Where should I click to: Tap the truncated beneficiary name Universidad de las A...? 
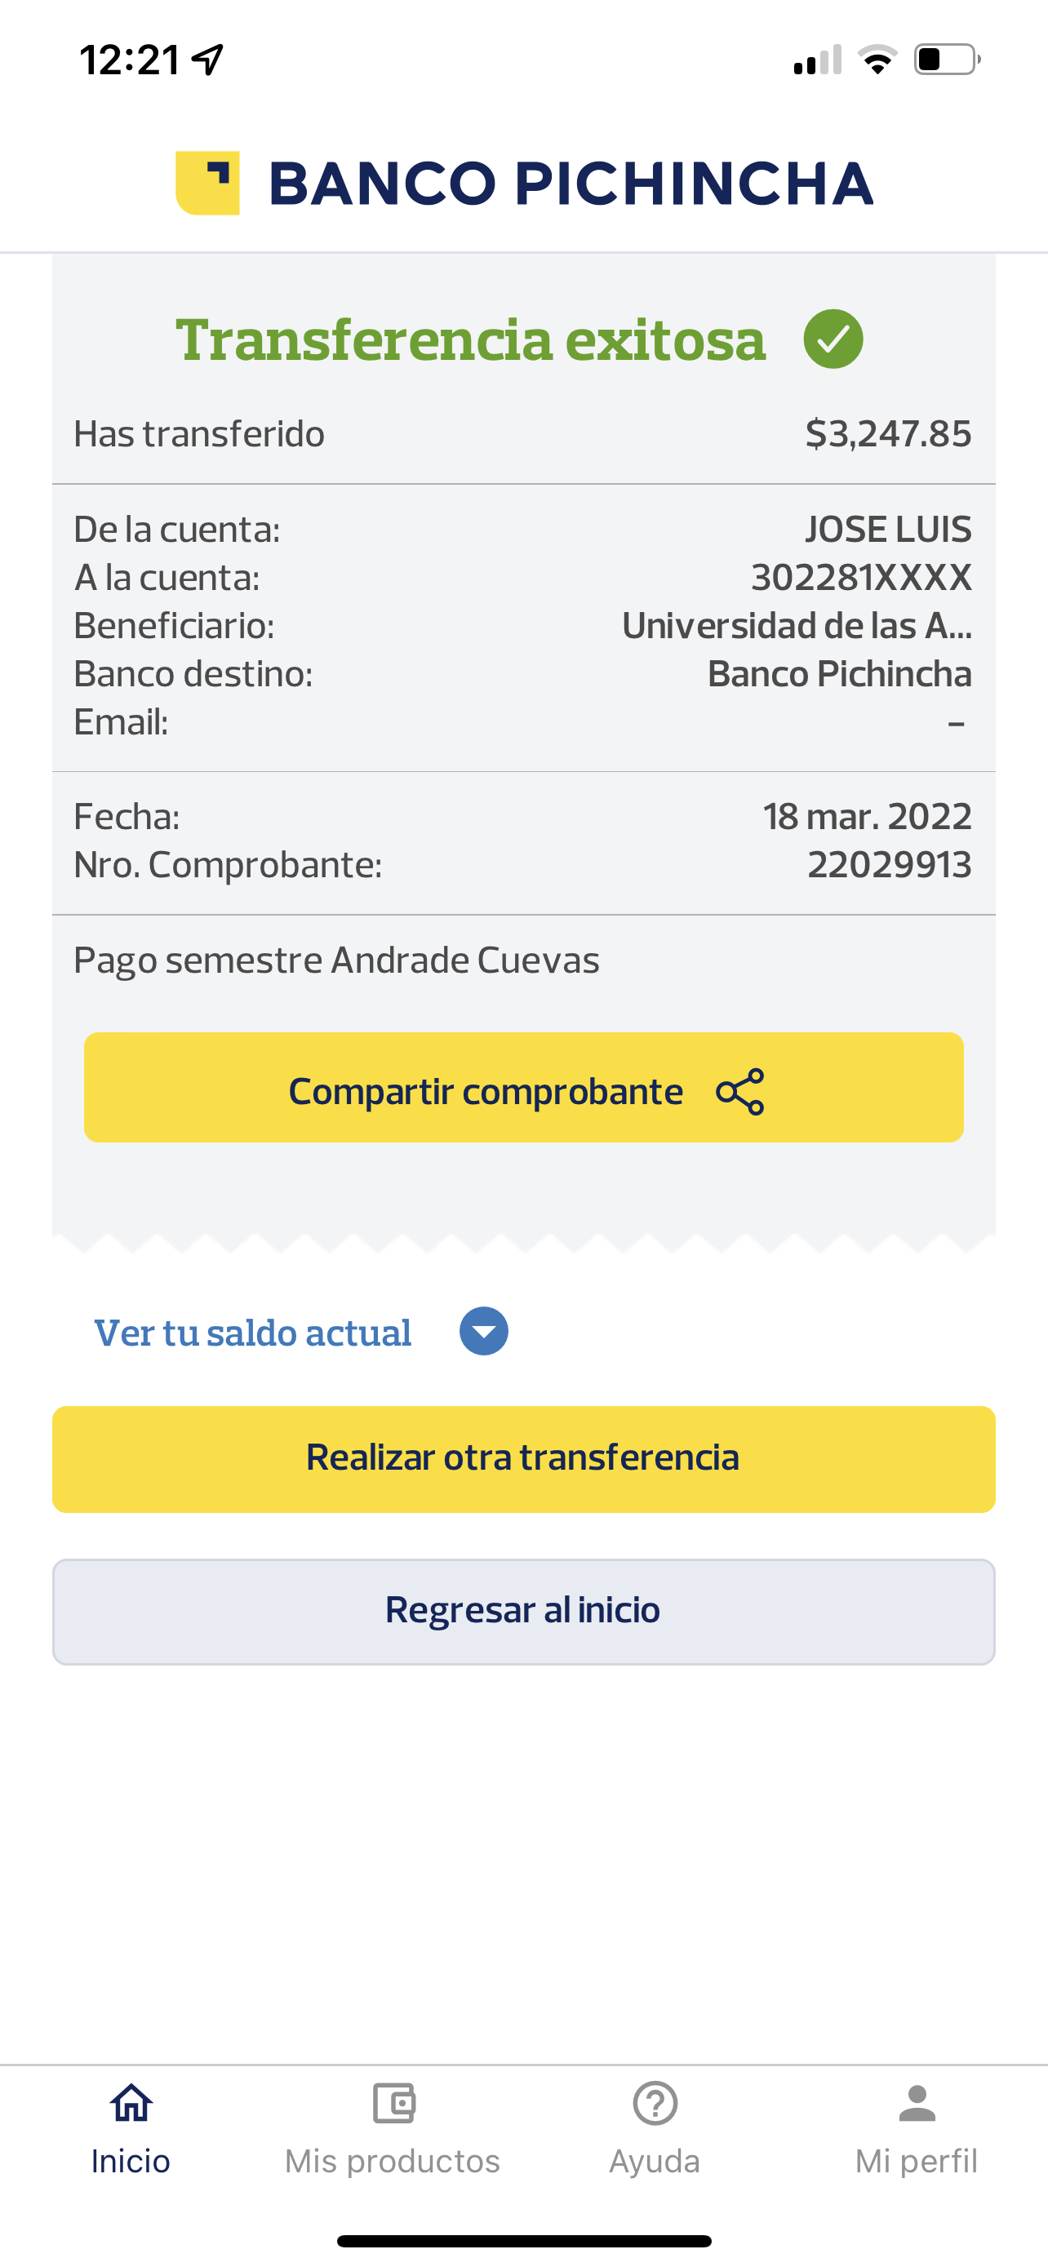[x=797, y=626]
